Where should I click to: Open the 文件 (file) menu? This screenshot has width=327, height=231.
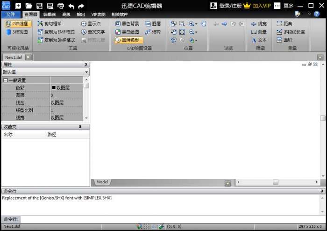(x=11, y=14)
